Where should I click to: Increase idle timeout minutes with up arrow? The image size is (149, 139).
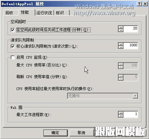(121, 27)
